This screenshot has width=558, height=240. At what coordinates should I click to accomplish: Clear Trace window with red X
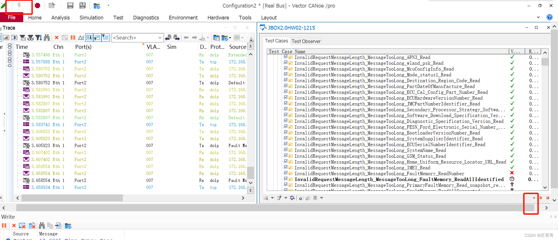[57, 37]
